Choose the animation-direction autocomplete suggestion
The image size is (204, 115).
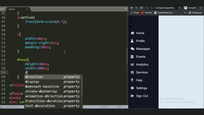coord(53,96)
